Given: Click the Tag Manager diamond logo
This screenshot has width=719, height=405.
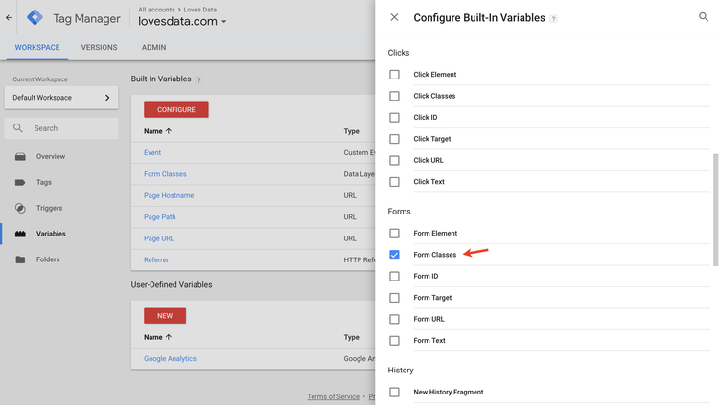Looking at the screenshot, I should tap(35, 18).
